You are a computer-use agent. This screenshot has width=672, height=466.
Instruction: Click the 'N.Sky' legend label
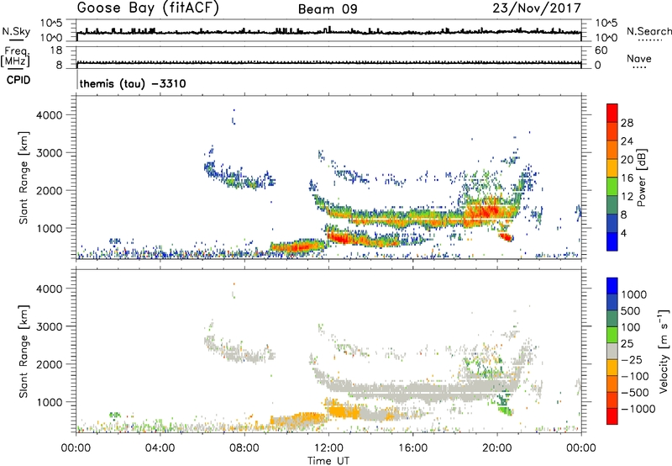[x=16, y=31]
